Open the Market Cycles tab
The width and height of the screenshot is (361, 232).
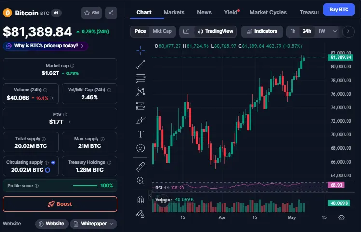point(268,12)
